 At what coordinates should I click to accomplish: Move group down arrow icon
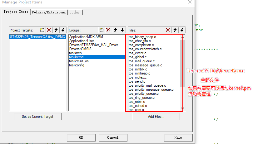[122, 30]
